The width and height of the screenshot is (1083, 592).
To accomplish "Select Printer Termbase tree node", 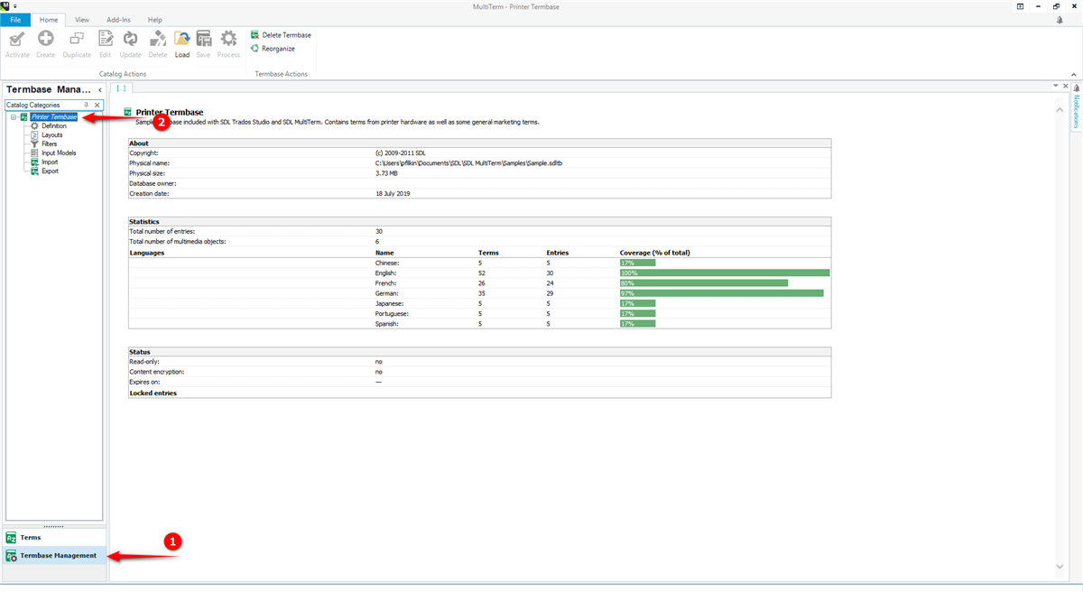I will point(53,116).
